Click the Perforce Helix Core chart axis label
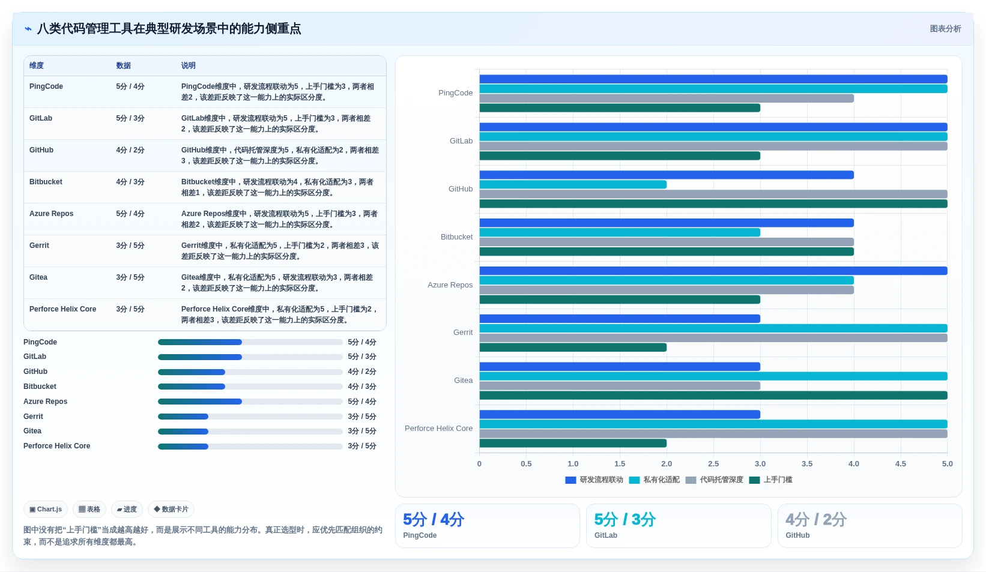The width and height of the screenshot is (986, 572). (x=438, y=429)
